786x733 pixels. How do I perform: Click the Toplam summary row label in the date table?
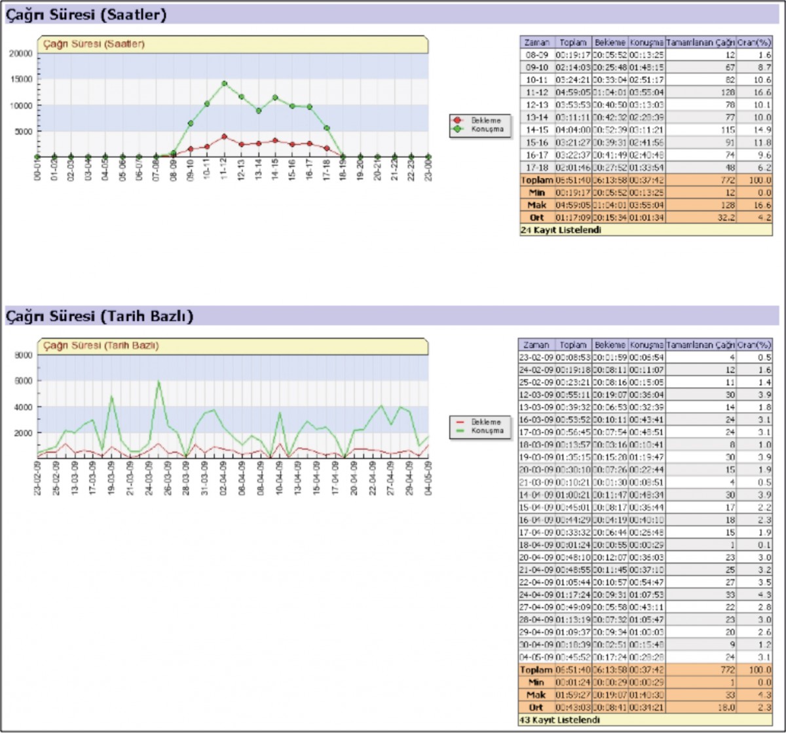[x=537, y=670]
